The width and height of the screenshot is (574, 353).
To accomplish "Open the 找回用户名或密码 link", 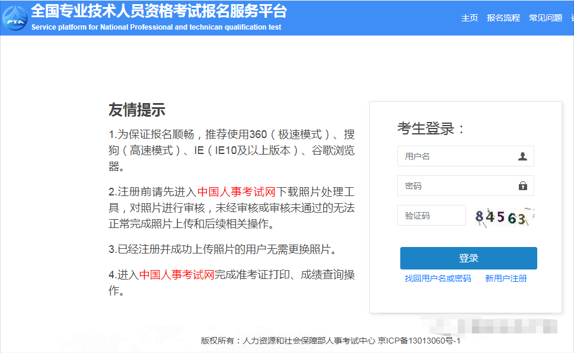I will 438,279.
